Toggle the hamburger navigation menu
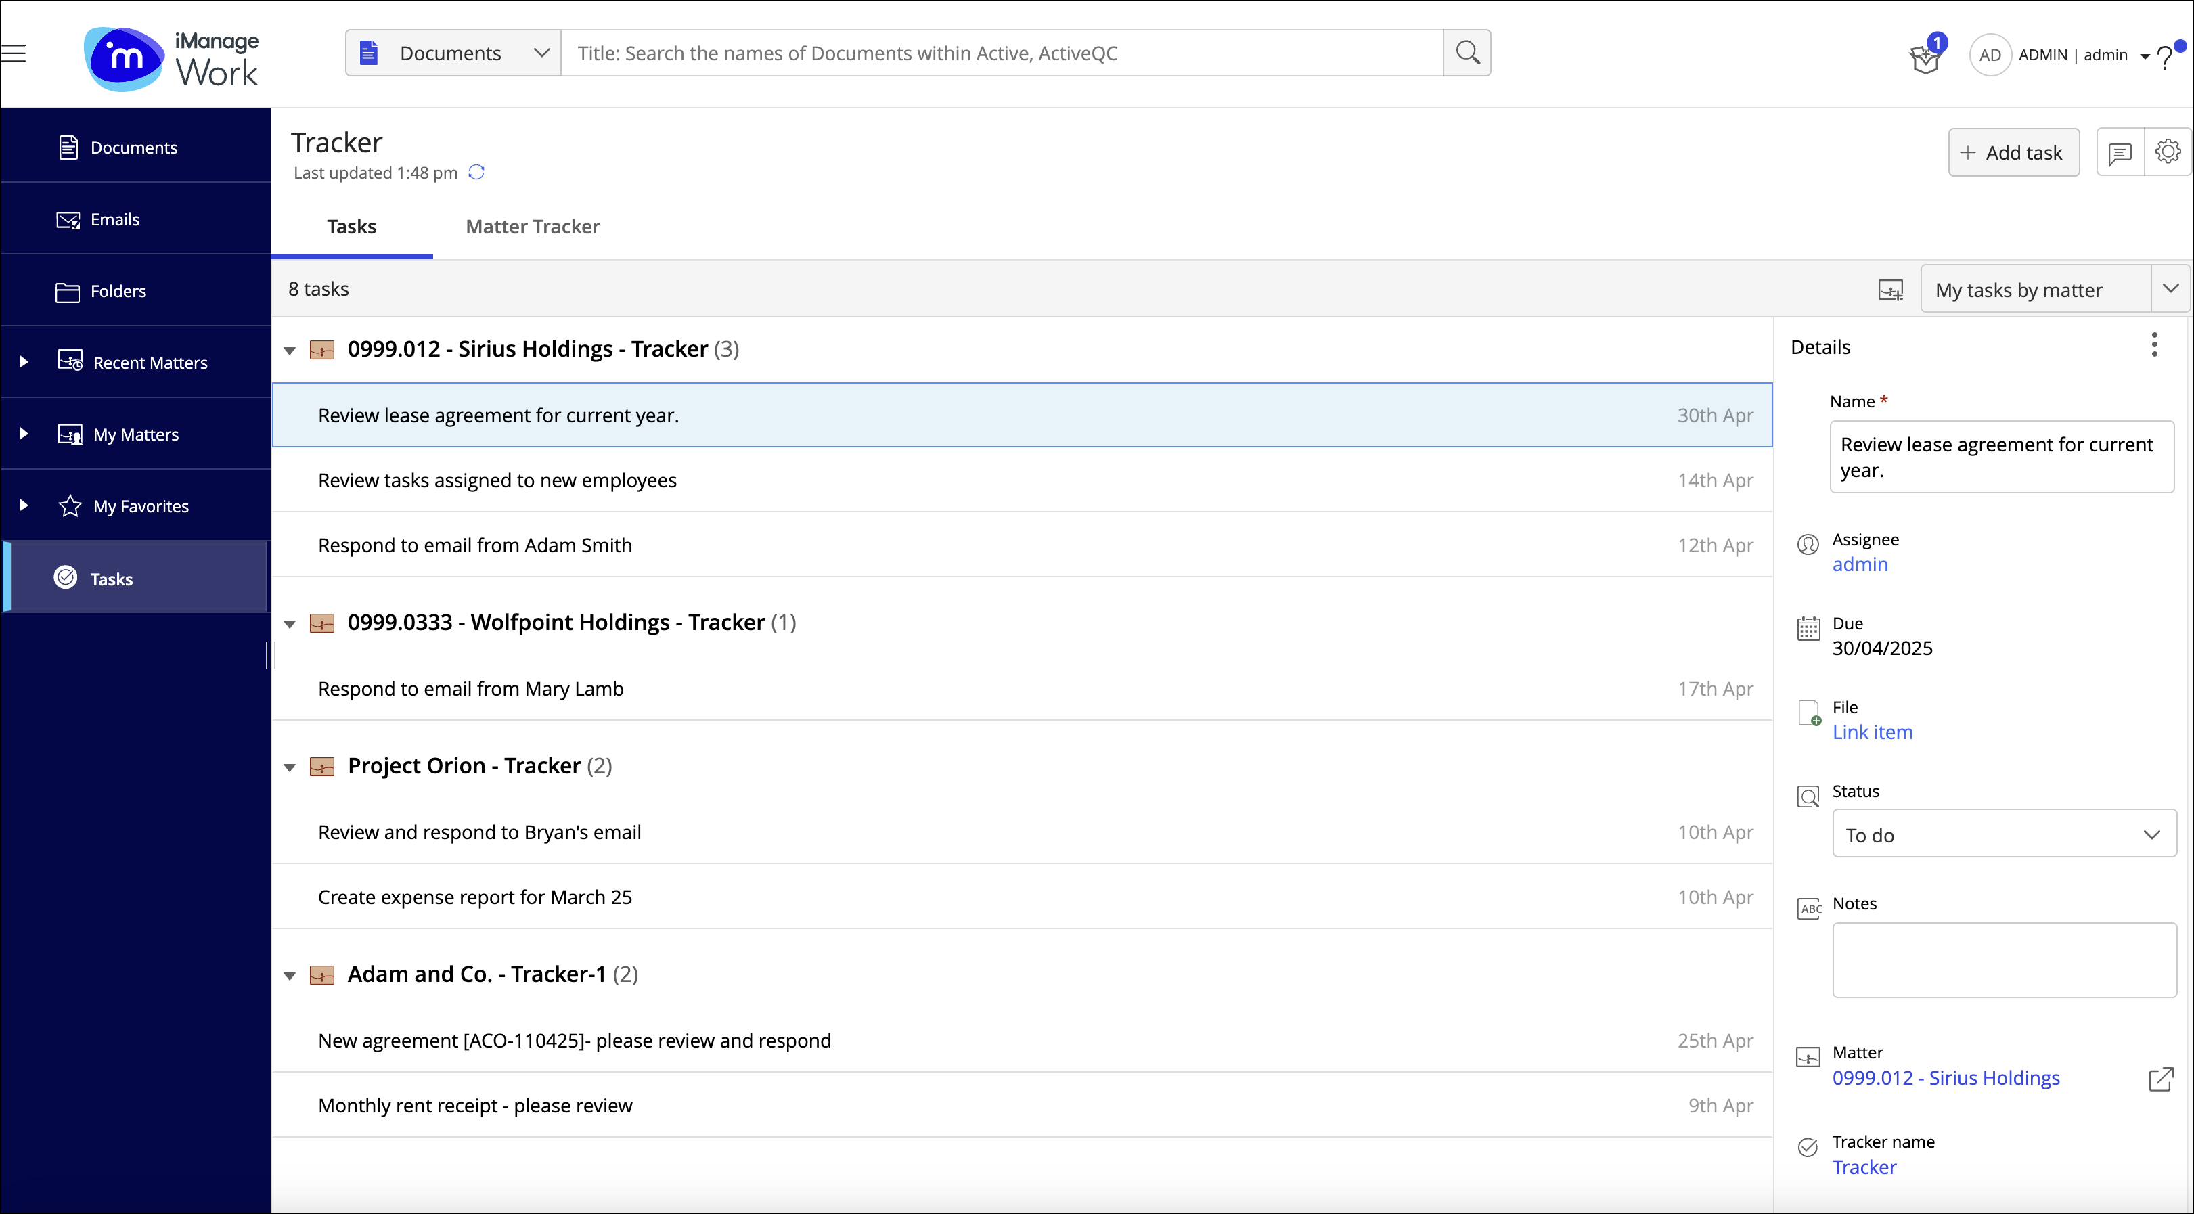The image size is (2194, 1214). 14,53
